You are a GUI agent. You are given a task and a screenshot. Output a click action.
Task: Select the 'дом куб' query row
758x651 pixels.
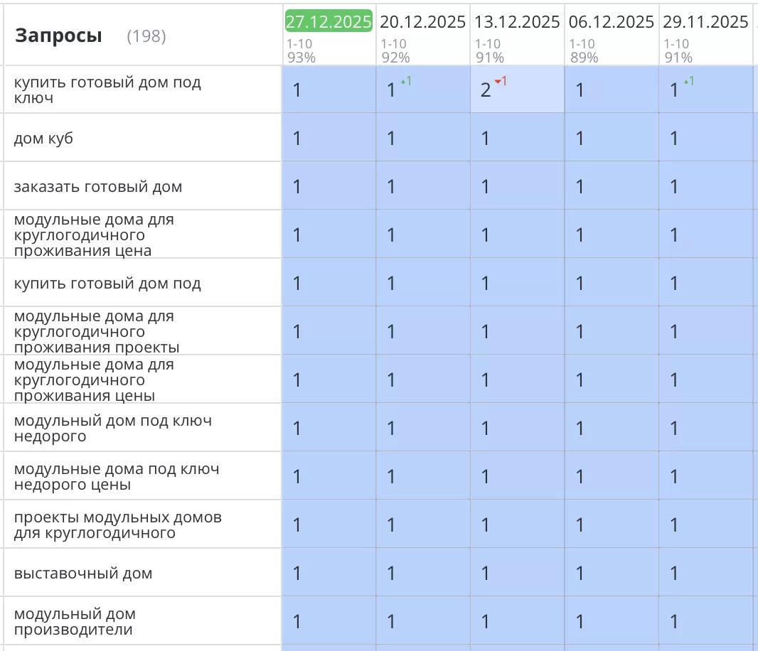tap(43, 139)
